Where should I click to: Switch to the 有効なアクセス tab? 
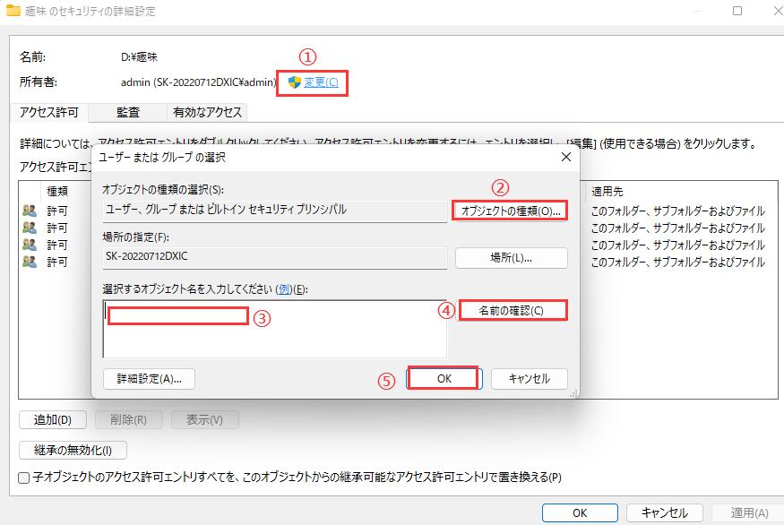pos(207,112)
